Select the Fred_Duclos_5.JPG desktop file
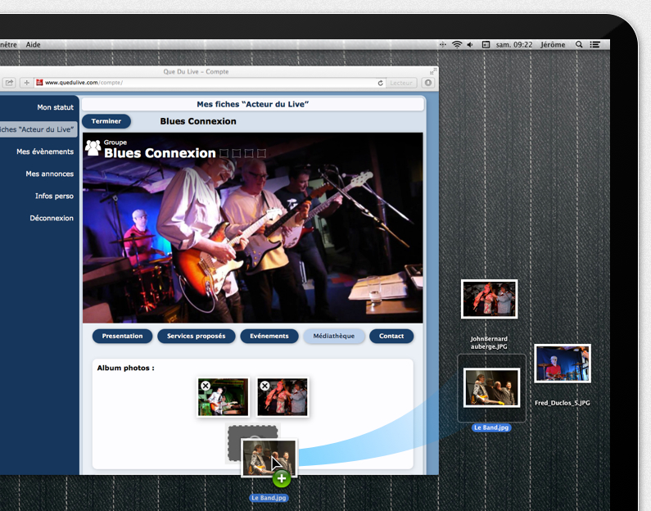651x511 pixels. [x=562, y=364]
